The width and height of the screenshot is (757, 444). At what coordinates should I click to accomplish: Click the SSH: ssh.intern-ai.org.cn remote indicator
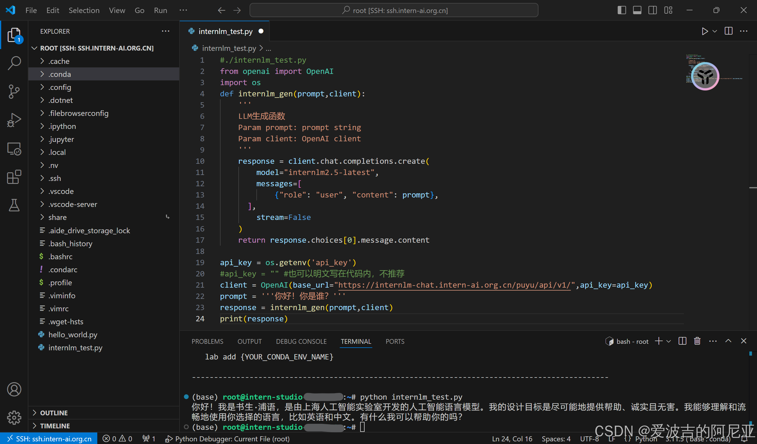(49, 439)
